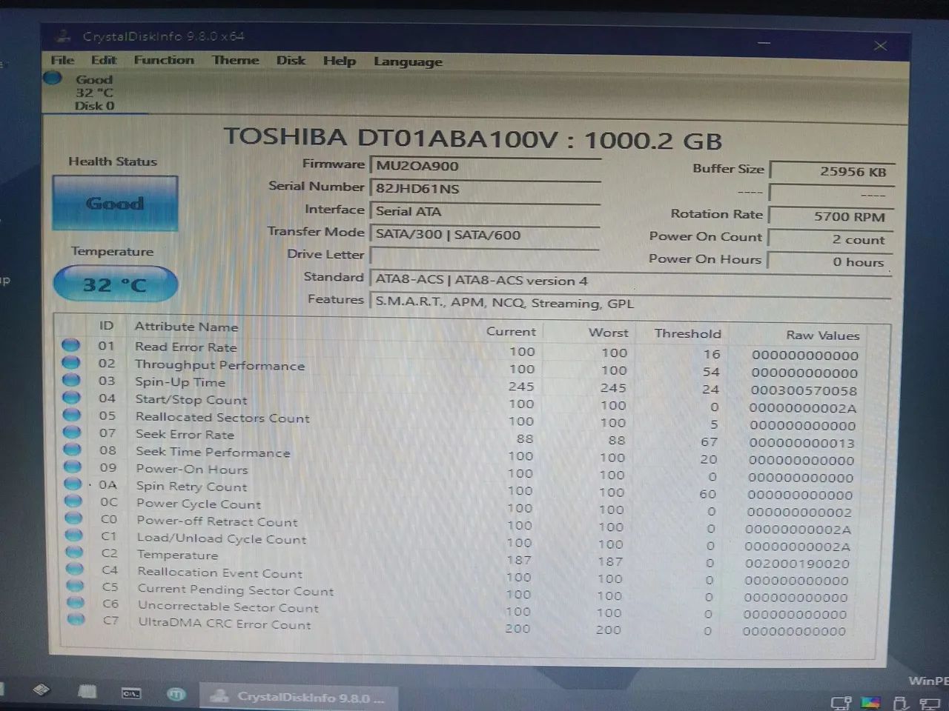
Task: Click status icon for Current Pending Sector Count
Action: (75, 586)
